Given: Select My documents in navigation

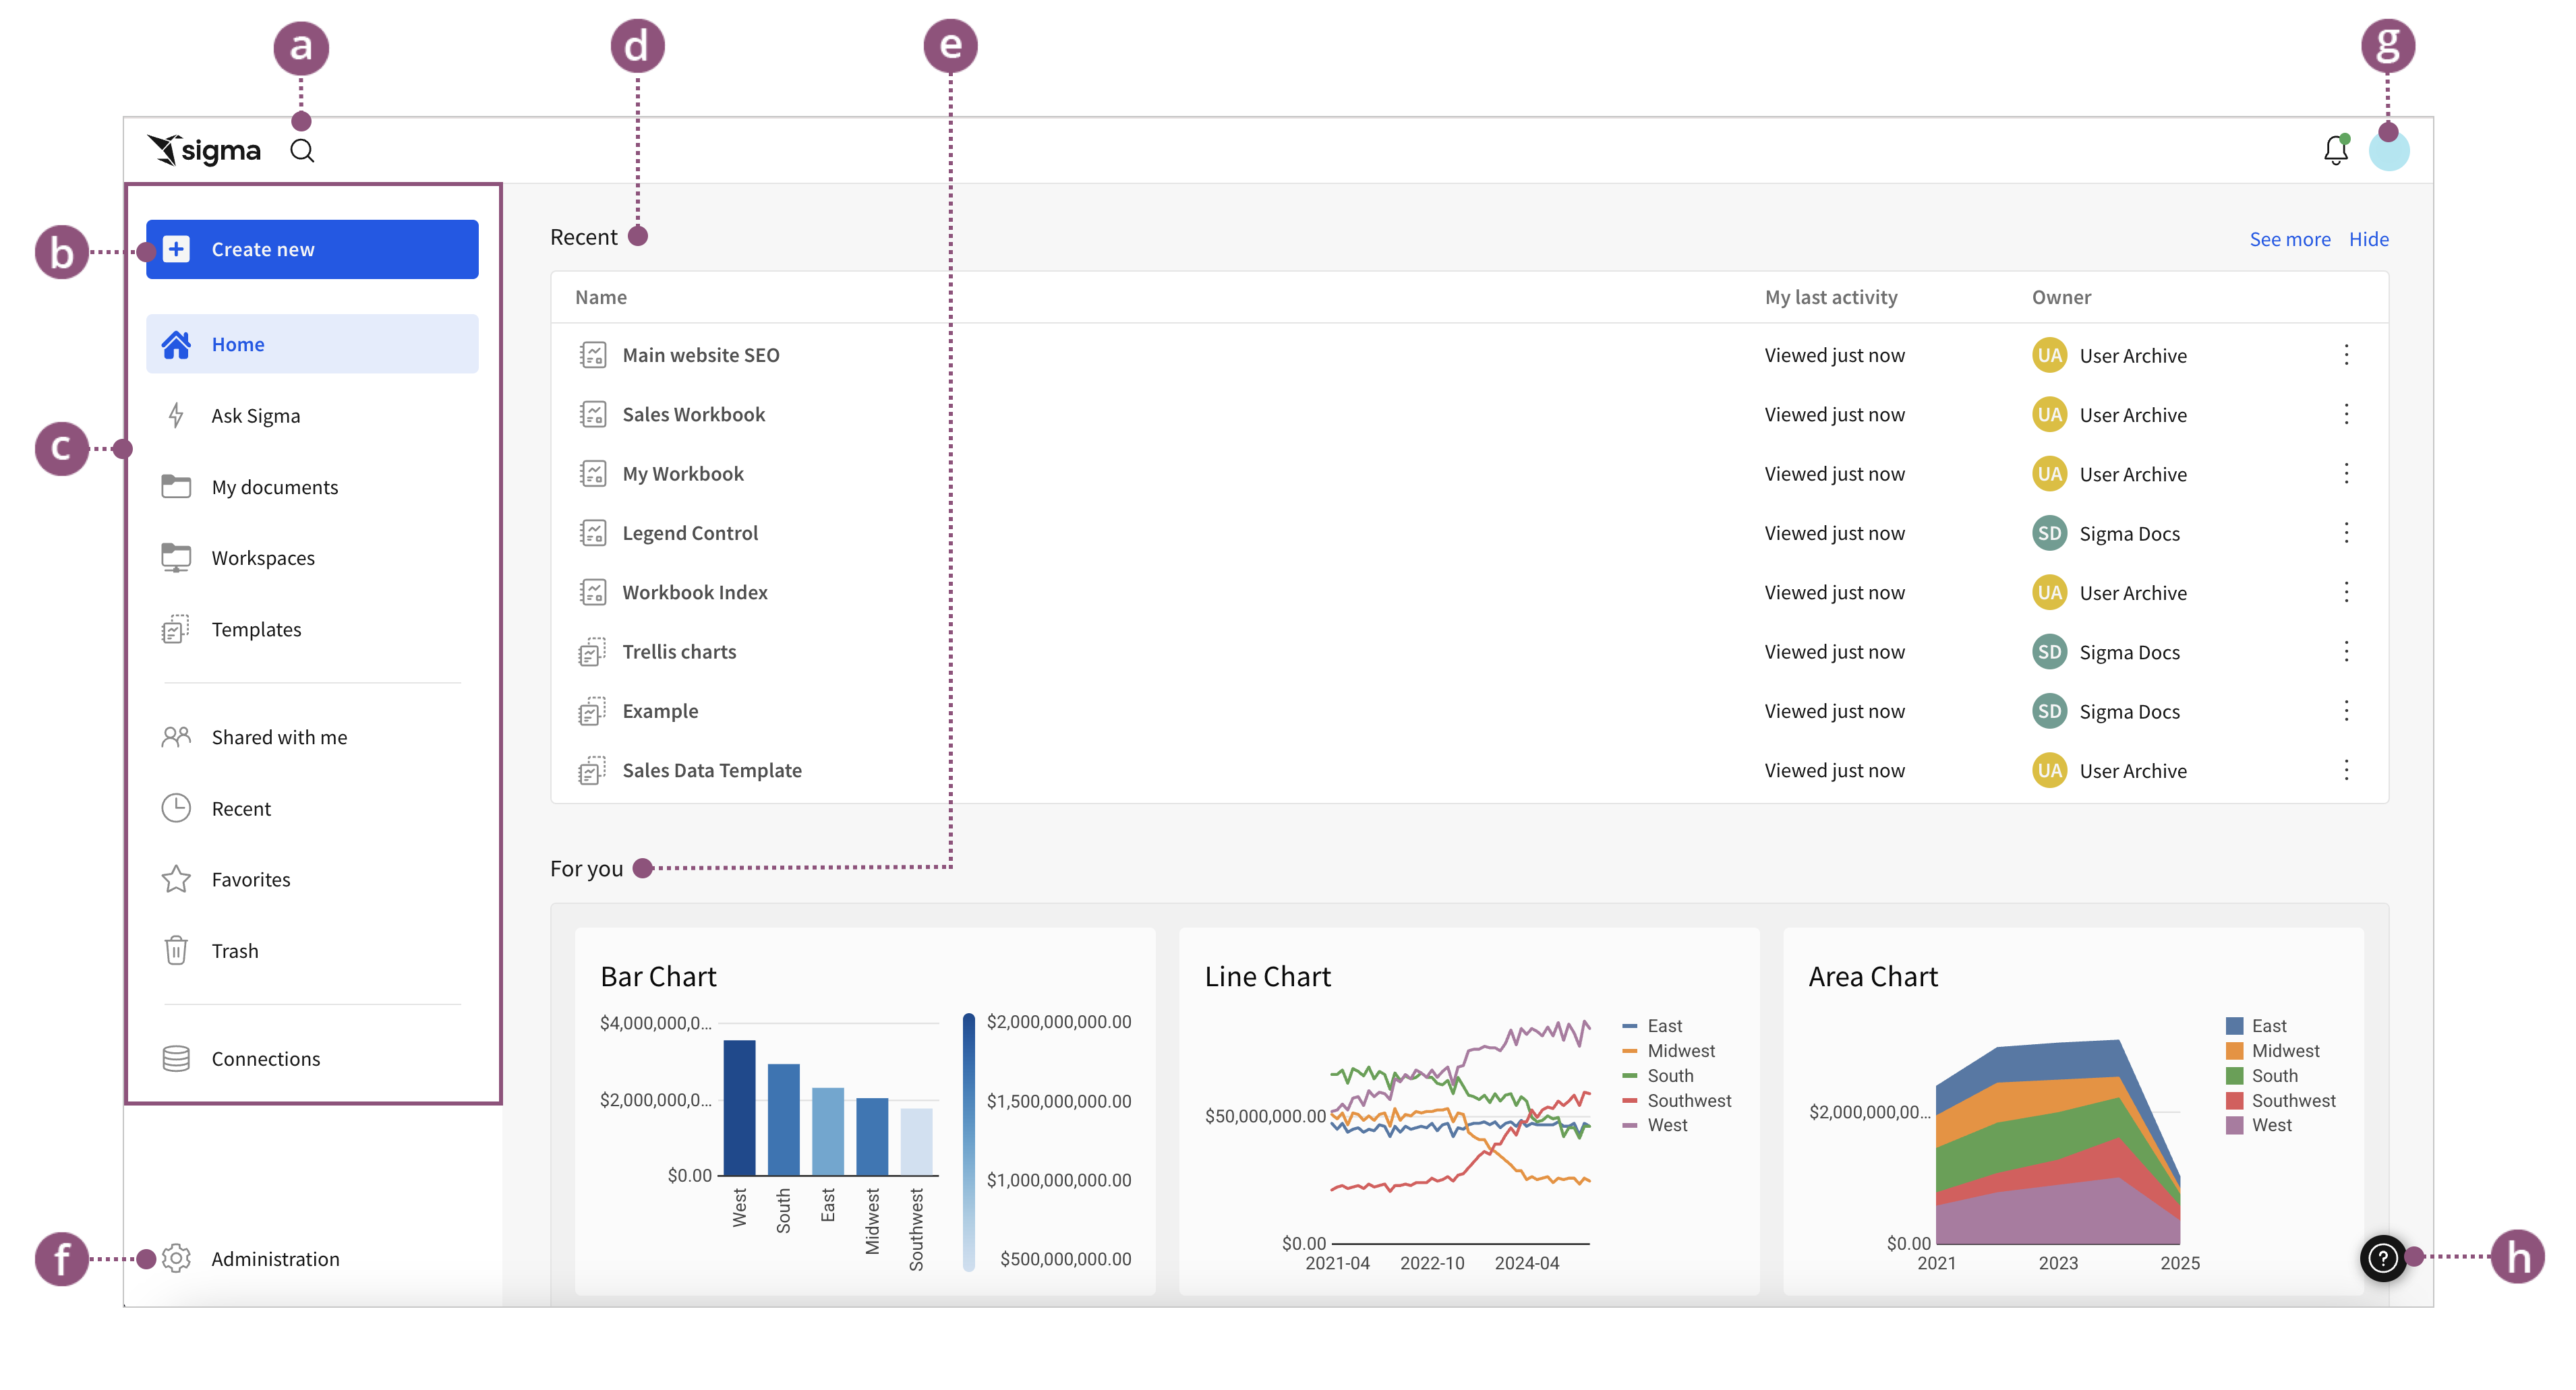Looking at the screenshot, I should [x=274, y=487].
